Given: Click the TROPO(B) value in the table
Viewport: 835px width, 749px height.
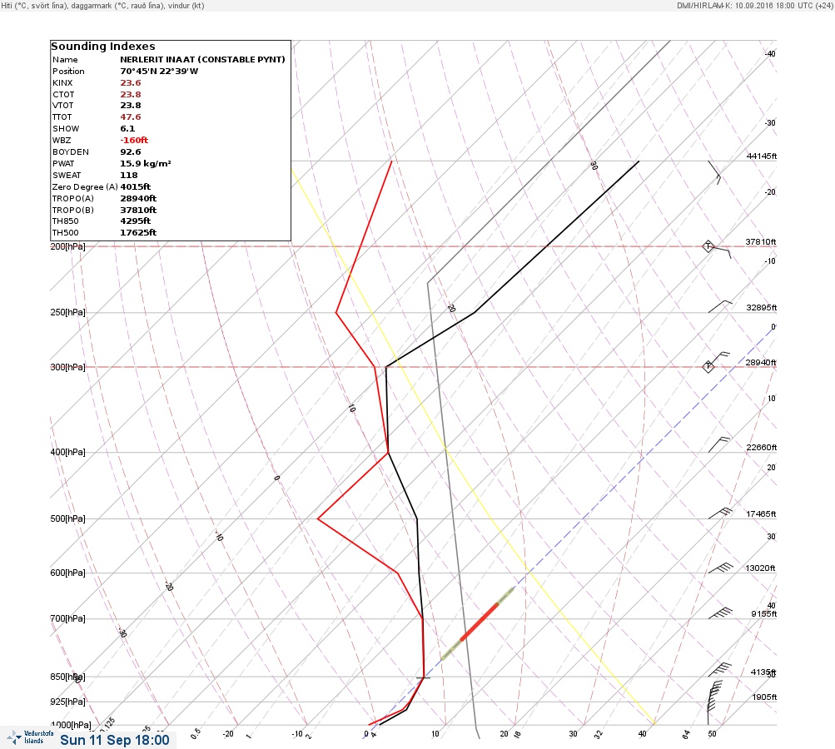Looking at the screenshot, I should coord(138,211).
